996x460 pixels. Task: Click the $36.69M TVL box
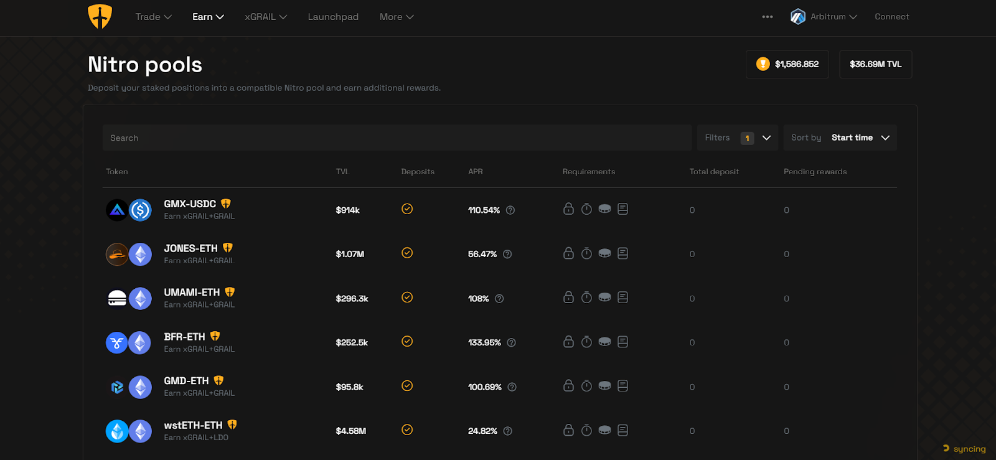[875, 64]
